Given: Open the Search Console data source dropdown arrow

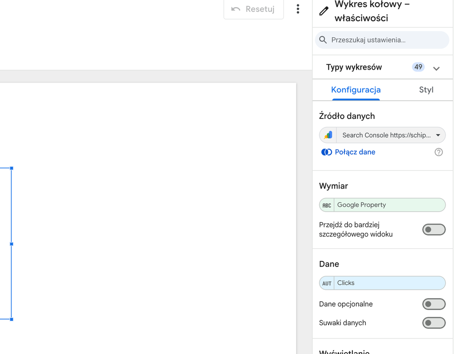Looking at the screenshot, I should click(x=438, y=135).
